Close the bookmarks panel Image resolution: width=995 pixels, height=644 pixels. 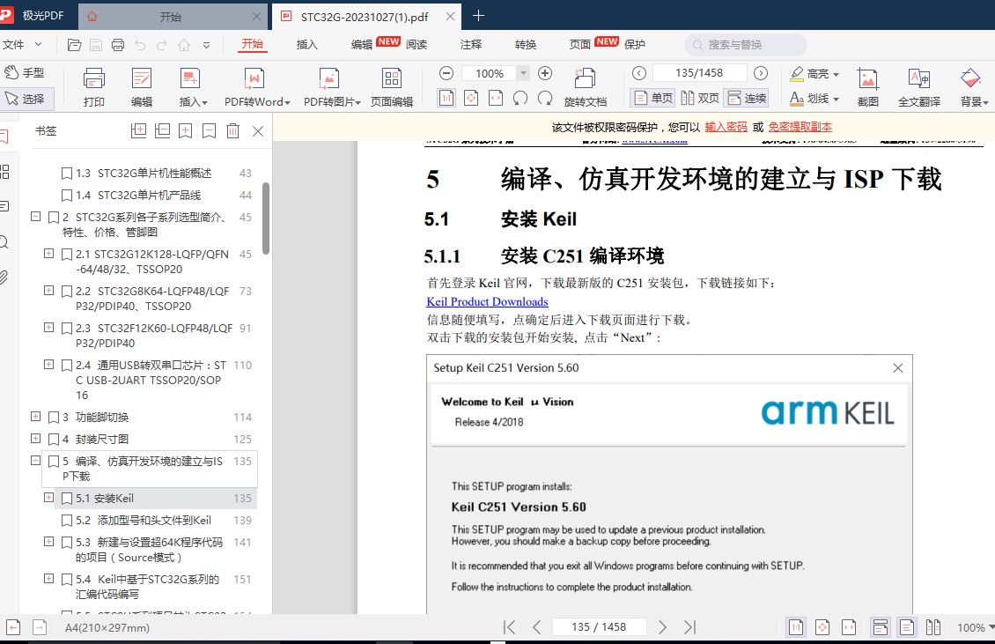click(258, 131)
